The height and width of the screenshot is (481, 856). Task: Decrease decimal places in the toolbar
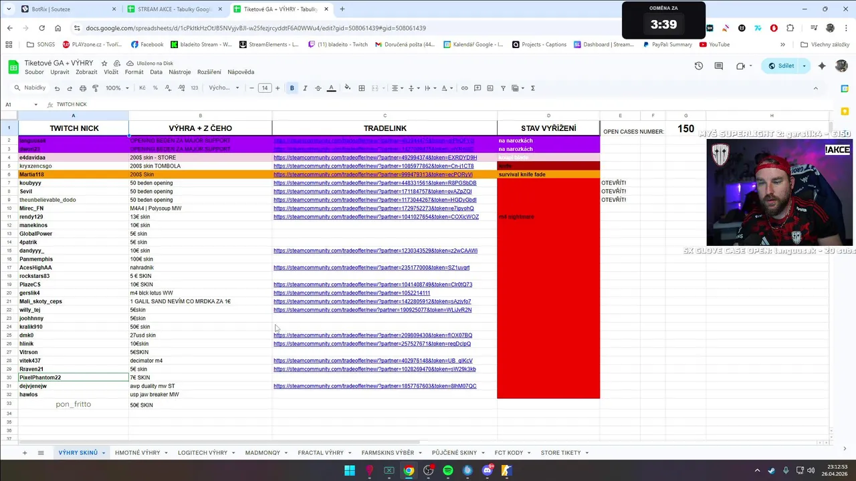pos(168,88)
